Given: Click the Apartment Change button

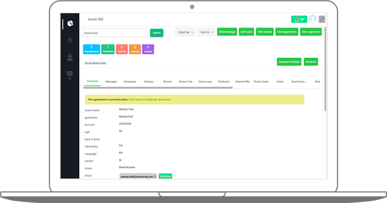Looking at the screenshot, I should [x=289, y=62].
